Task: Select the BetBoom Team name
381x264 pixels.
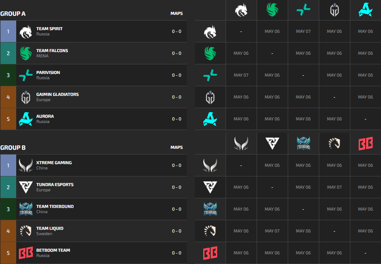Action: [53, 250]
